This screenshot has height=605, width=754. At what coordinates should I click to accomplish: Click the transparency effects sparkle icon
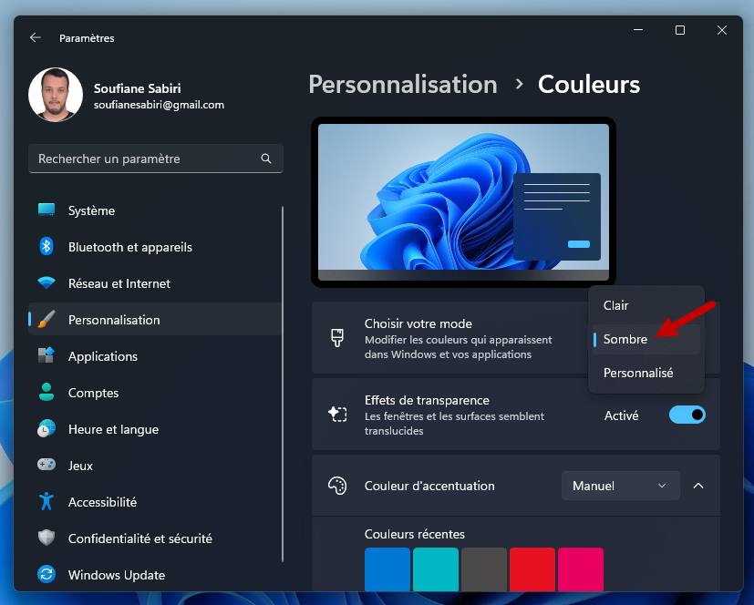(337, 415)
